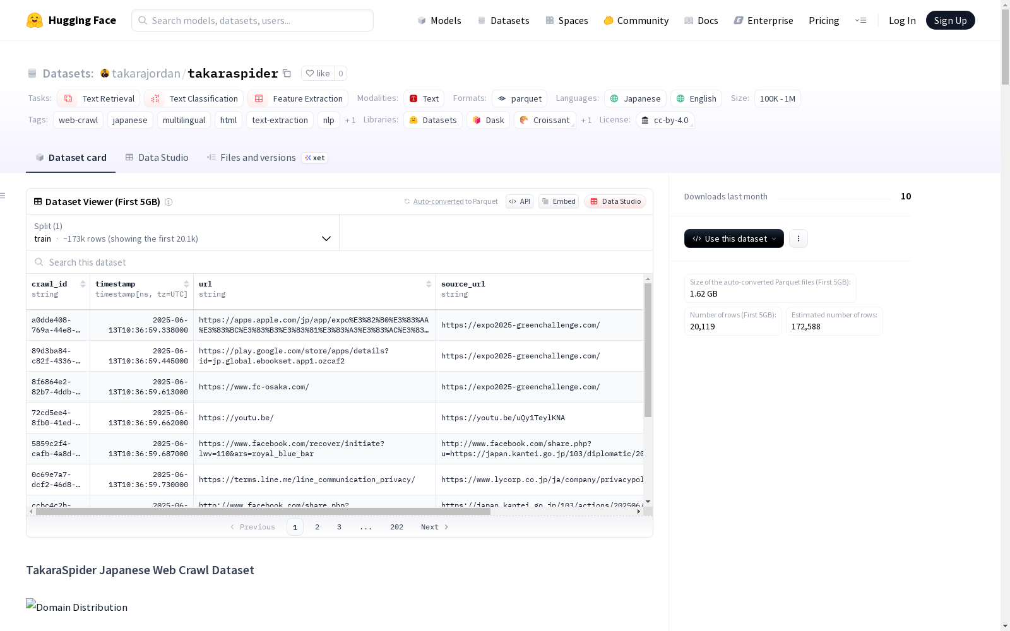Screen dimensions: 1010x631
Task: Click the info icon beside Dataset Viewer
Action: pos(169,202)
